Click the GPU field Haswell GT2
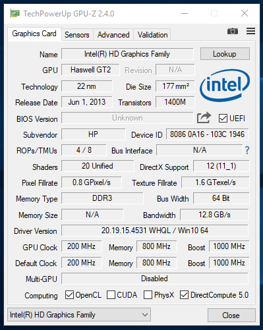 [90, 70]
